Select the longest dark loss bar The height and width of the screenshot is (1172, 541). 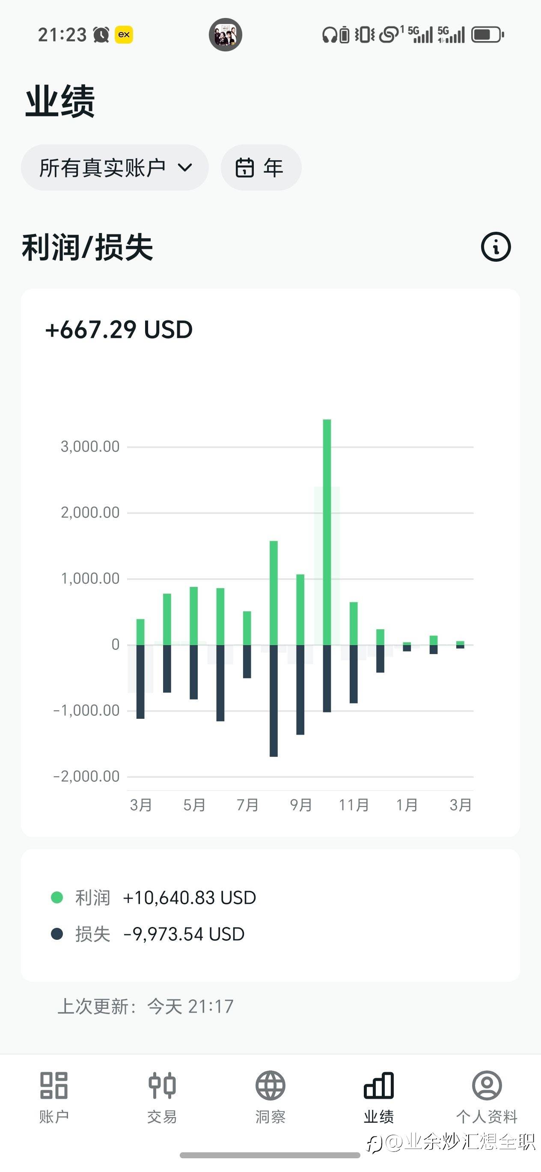coord(273,701)
